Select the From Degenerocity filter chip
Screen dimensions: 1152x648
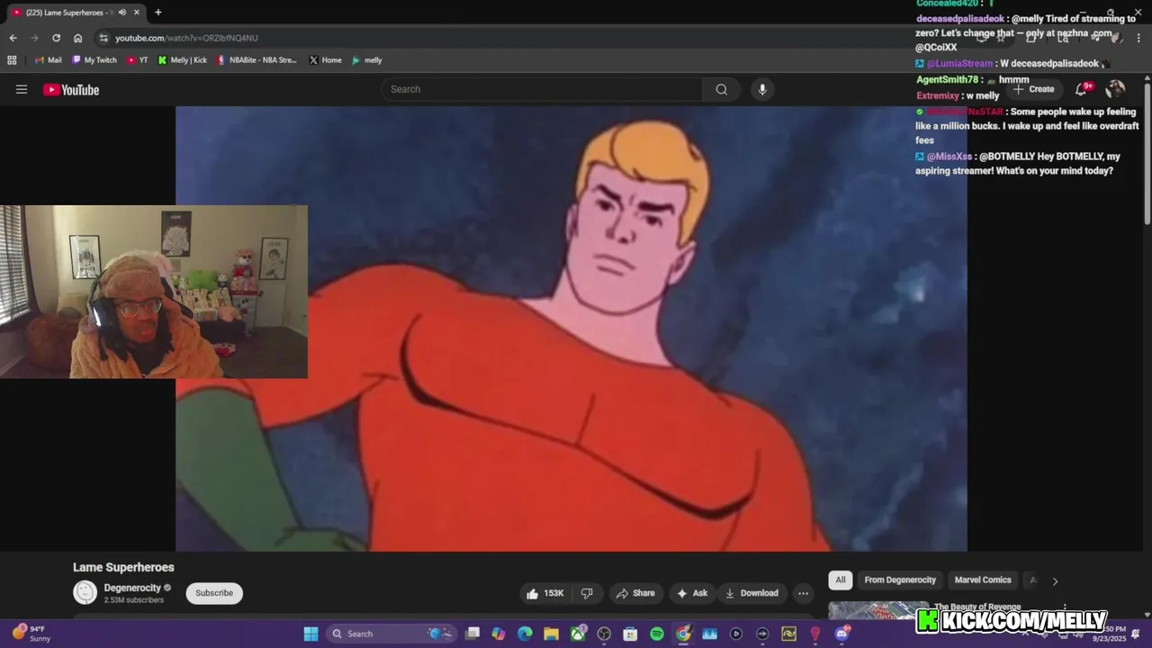[x=900, y=580]
